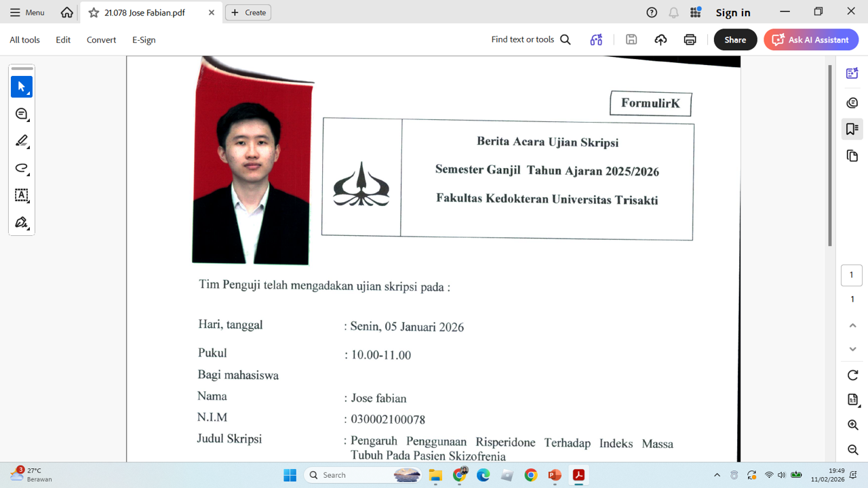Go to next page with down chevron
This screenshot has height=488, width=868.
[x=852, y=349]
